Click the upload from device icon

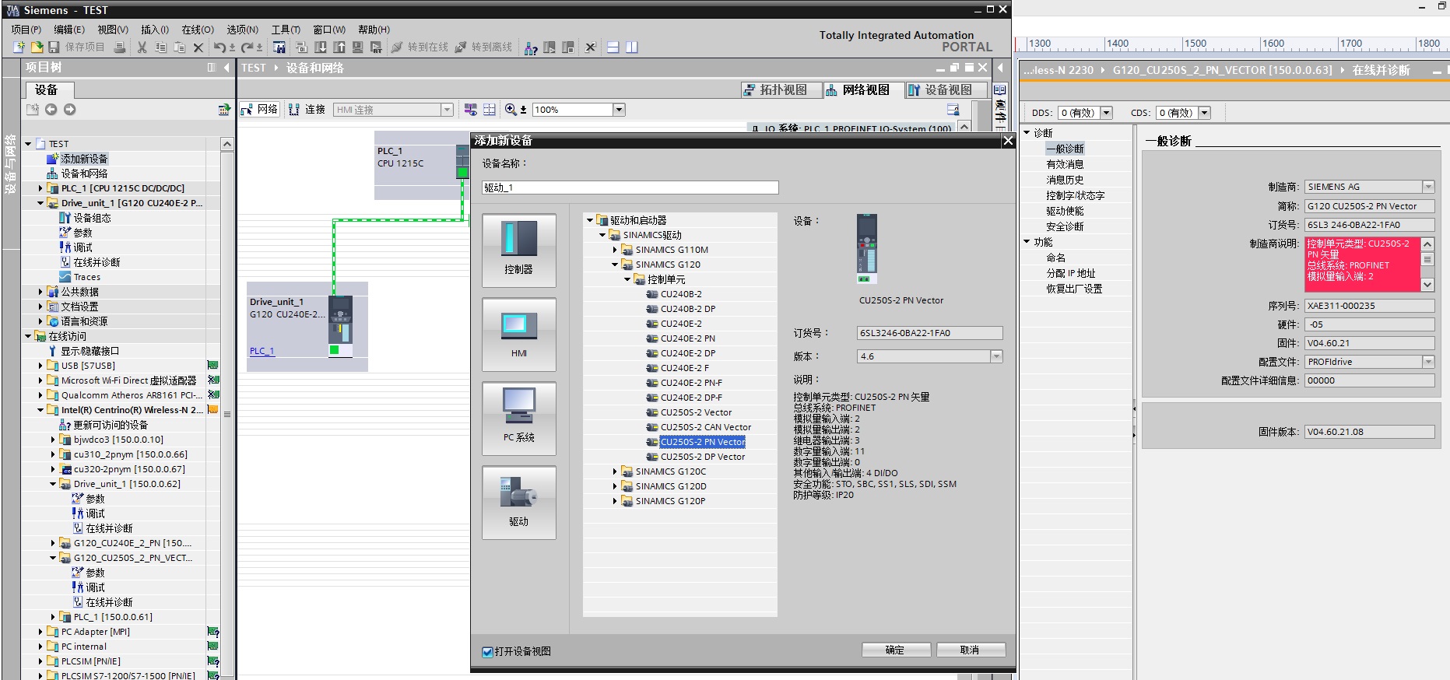click(339, 47)
